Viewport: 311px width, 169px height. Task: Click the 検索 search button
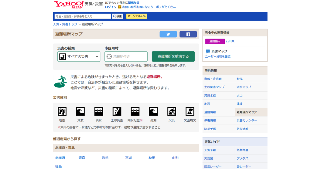117,16
